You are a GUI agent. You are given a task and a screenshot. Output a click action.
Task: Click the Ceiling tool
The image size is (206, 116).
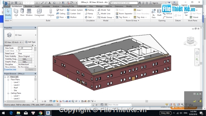click(x=61, y=14)
